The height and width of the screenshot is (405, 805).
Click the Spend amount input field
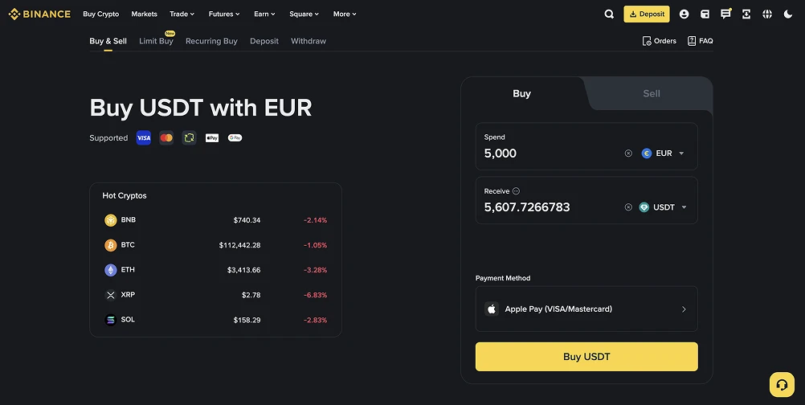pyautogui.click(x=550, y=153)
